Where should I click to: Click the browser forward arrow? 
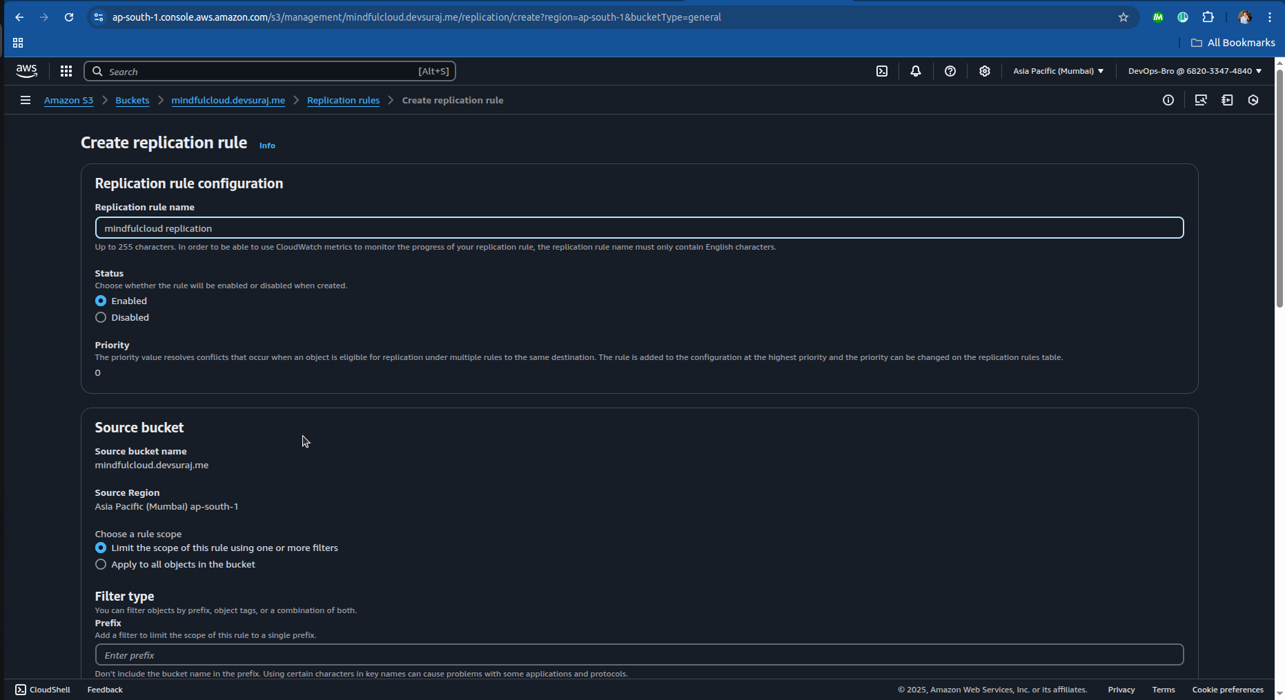44,17
